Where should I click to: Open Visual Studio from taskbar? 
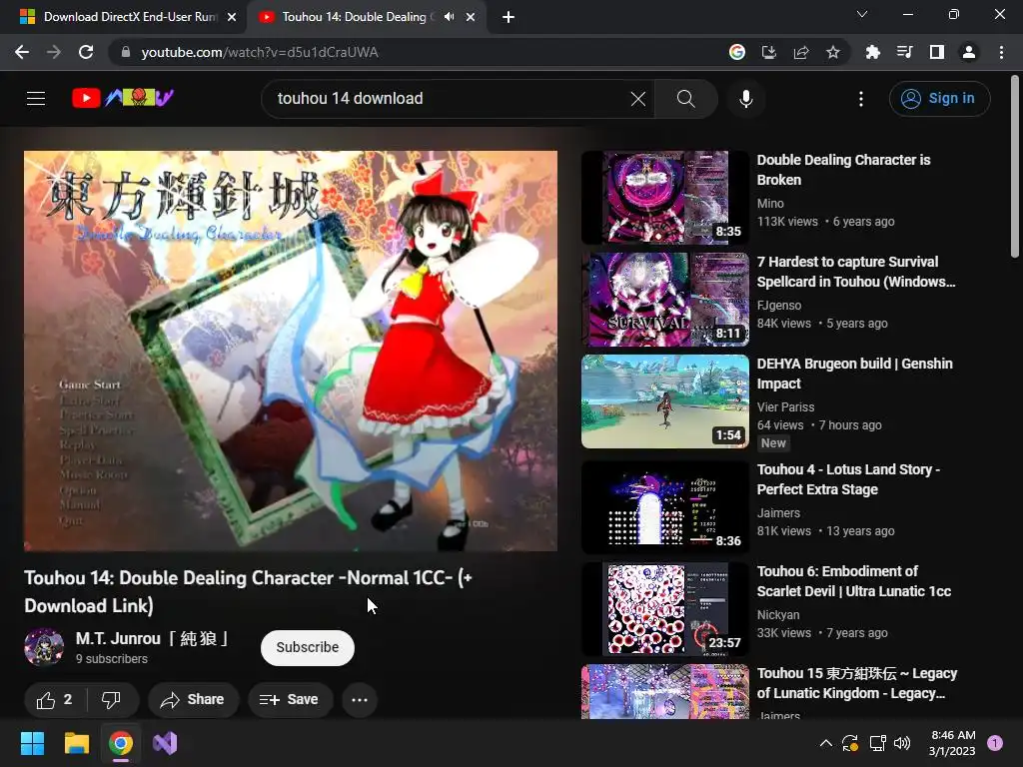(x=165, y=743)
